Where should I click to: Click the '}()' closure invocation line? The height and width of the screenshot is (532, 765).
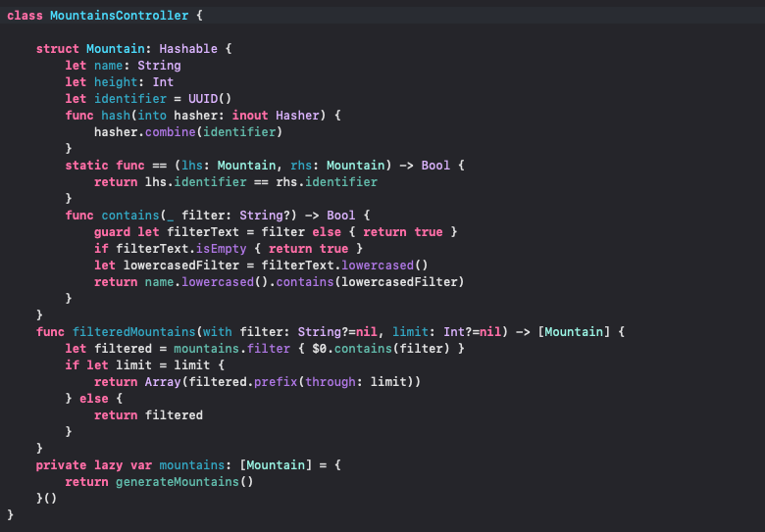pos(46,499)
